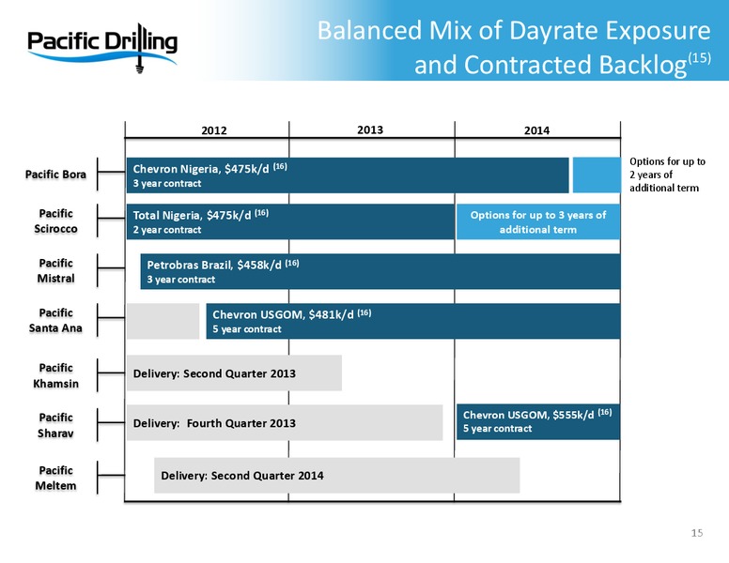Click the '5 year contract' text under Chevron USGOM $481k/d
Screen dimensions: 729x563
[x=247, y=329]
